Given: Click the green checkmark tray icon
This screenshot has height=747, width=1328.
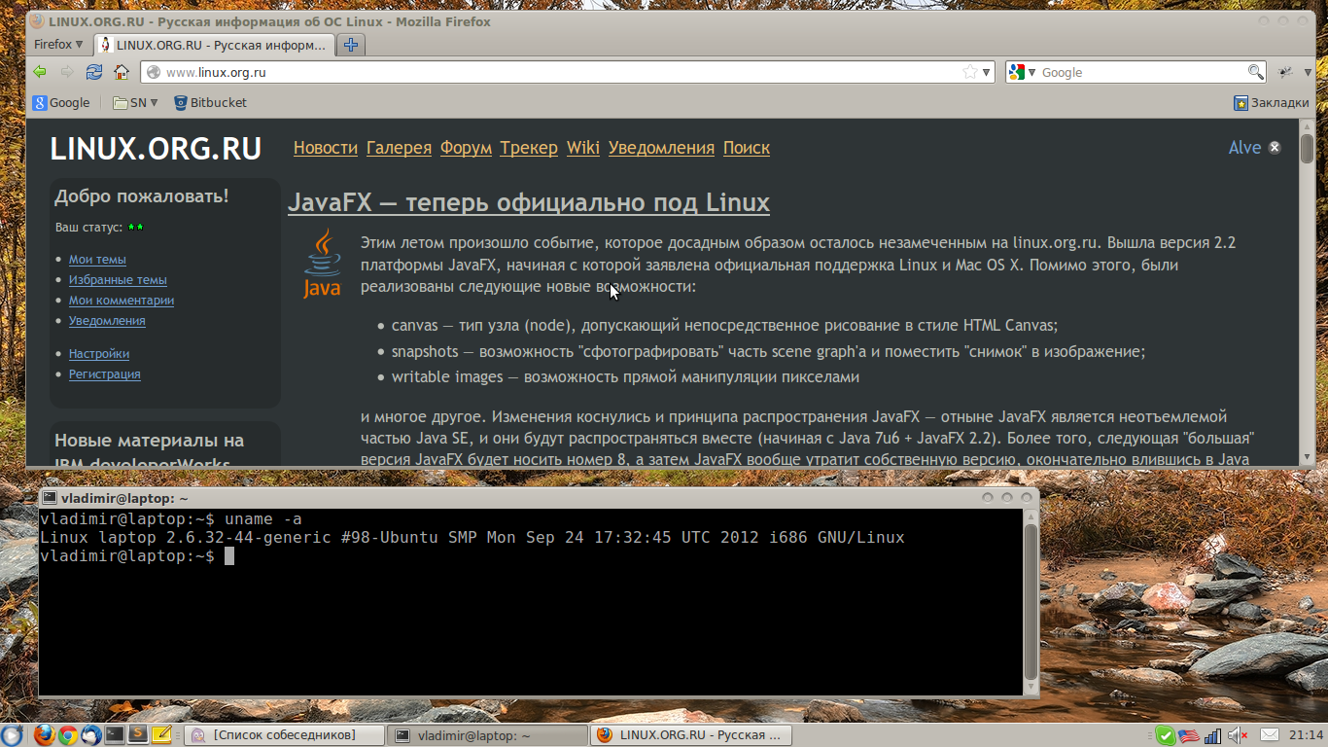Looking at the screenshot, I should click(x=1165, y=735).
